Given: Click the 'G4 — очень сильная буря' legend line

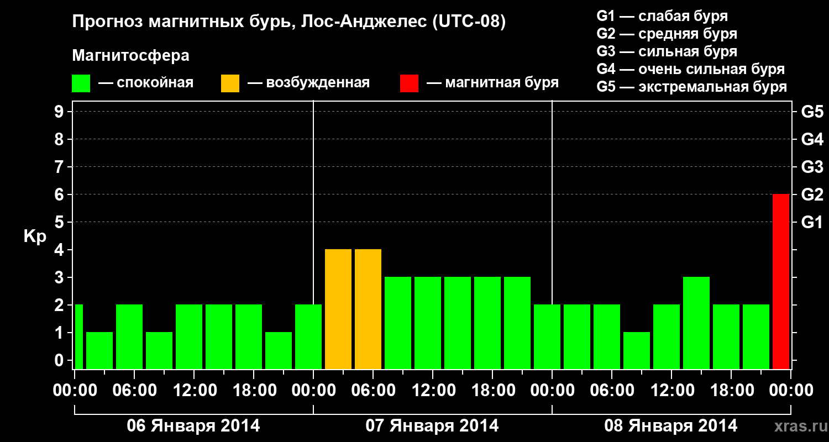Looking at the screenshot, I should pos(691,69).
